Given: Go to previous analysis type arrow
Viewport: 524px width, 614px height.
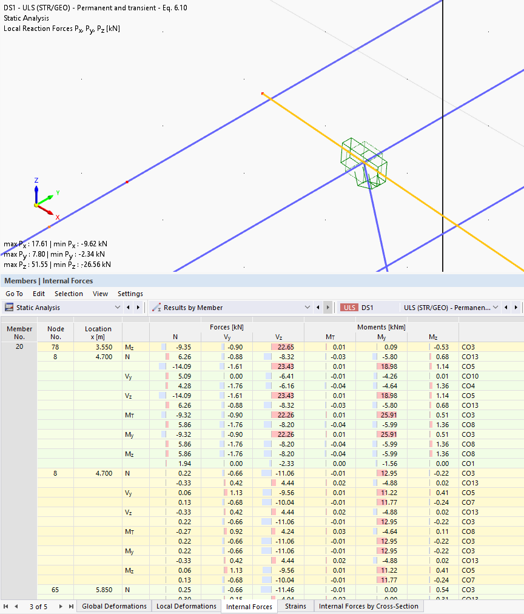Looking at the screenshot, I should (x=128, y=308).
